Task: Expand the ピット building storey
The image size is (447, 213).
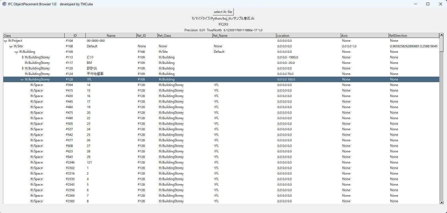Action: pos(23,57)
